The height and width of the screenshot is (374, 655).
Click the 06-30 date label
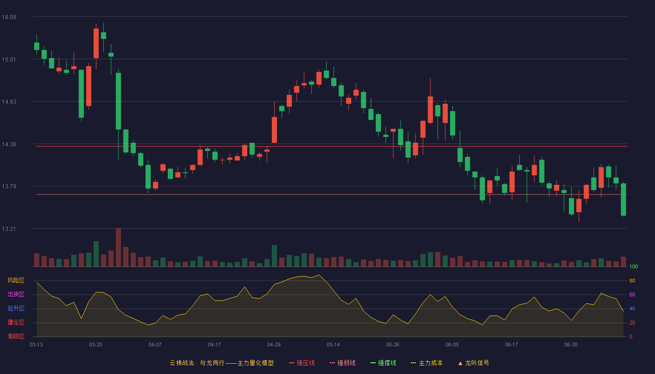[571, 345]
